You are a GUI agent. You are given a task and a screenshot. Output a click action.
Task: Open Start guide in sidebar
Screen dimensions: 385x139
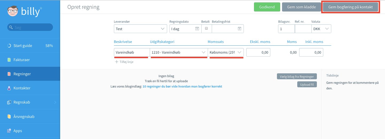(x=30, y=46)
